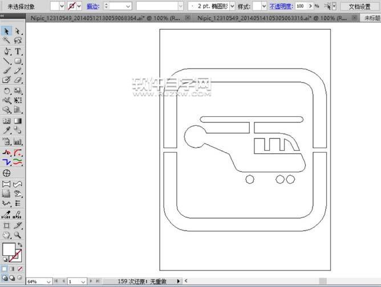Viewport: 381px width, 287px height.
Task: Enable Draw Normal mode
Action: pos(5,277)
